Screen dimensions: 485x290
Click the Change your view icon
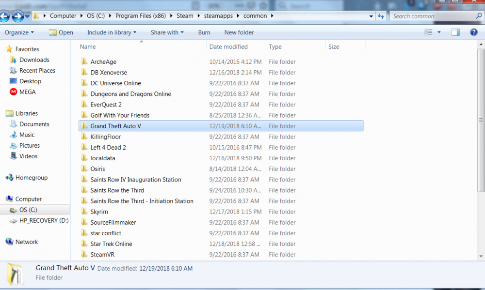[x=428, y=32]
